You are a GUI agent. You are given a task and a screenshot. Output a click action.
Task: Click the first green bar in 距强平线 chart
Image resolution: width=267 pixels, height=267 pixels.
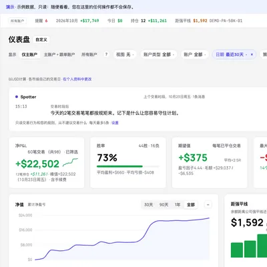(237, 250)
